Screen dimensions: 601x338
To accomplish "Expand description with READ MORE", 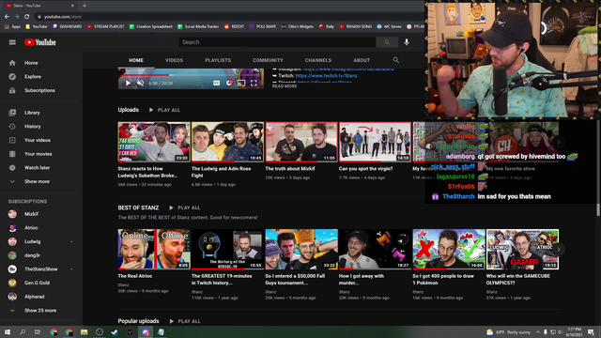I will click(x=285, y=86).
